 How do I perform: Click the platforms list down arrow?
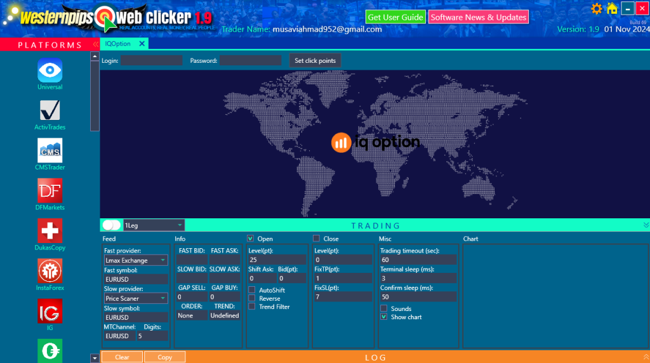point(95,358)
